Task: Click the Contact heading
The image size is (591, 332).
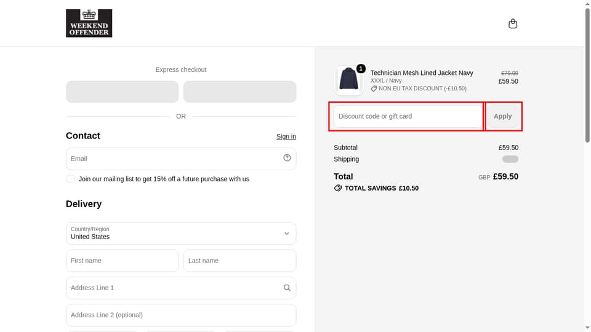Action: coord(83,135)
